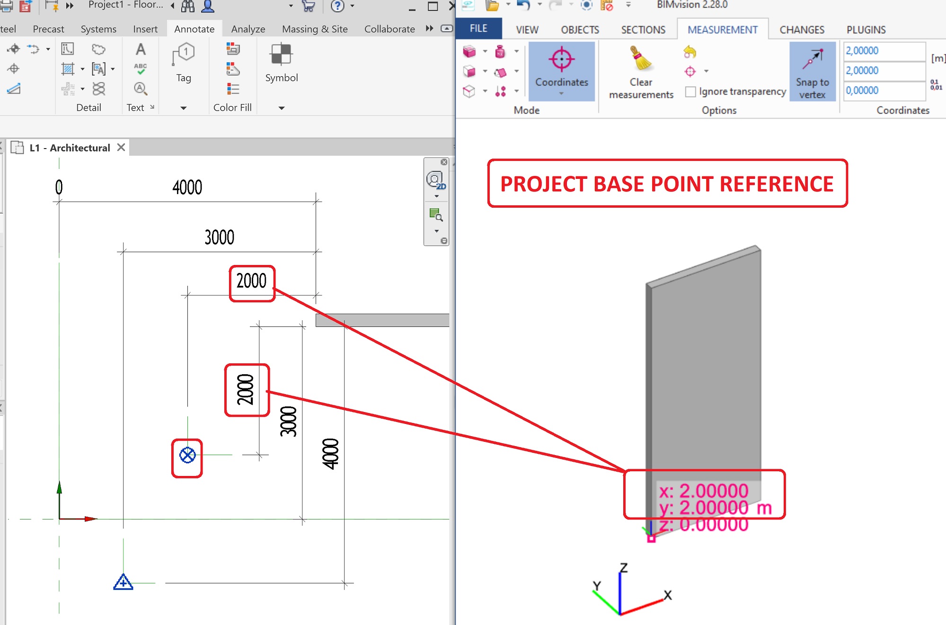Select the Text tool in Annotate ribbon

tap(140, 49)
